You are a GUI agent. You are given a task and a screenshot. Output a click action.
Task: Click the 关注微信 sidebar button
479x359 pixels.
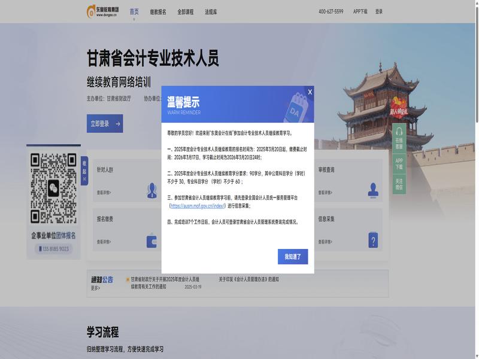[399, 184]
